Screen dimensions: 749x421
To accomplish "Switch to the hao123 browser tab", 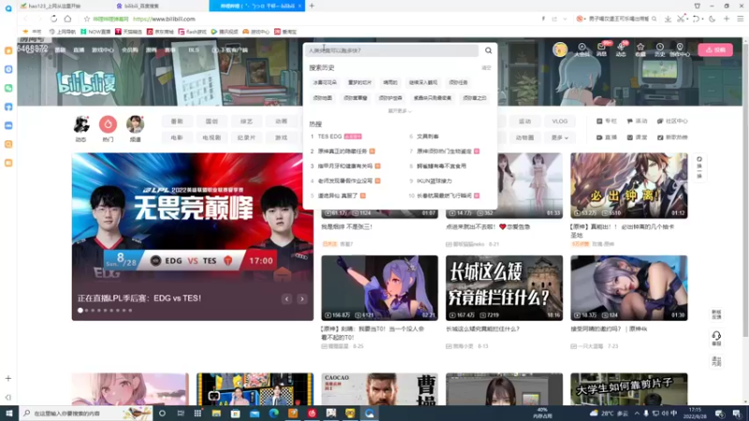I will coord(53,6).
